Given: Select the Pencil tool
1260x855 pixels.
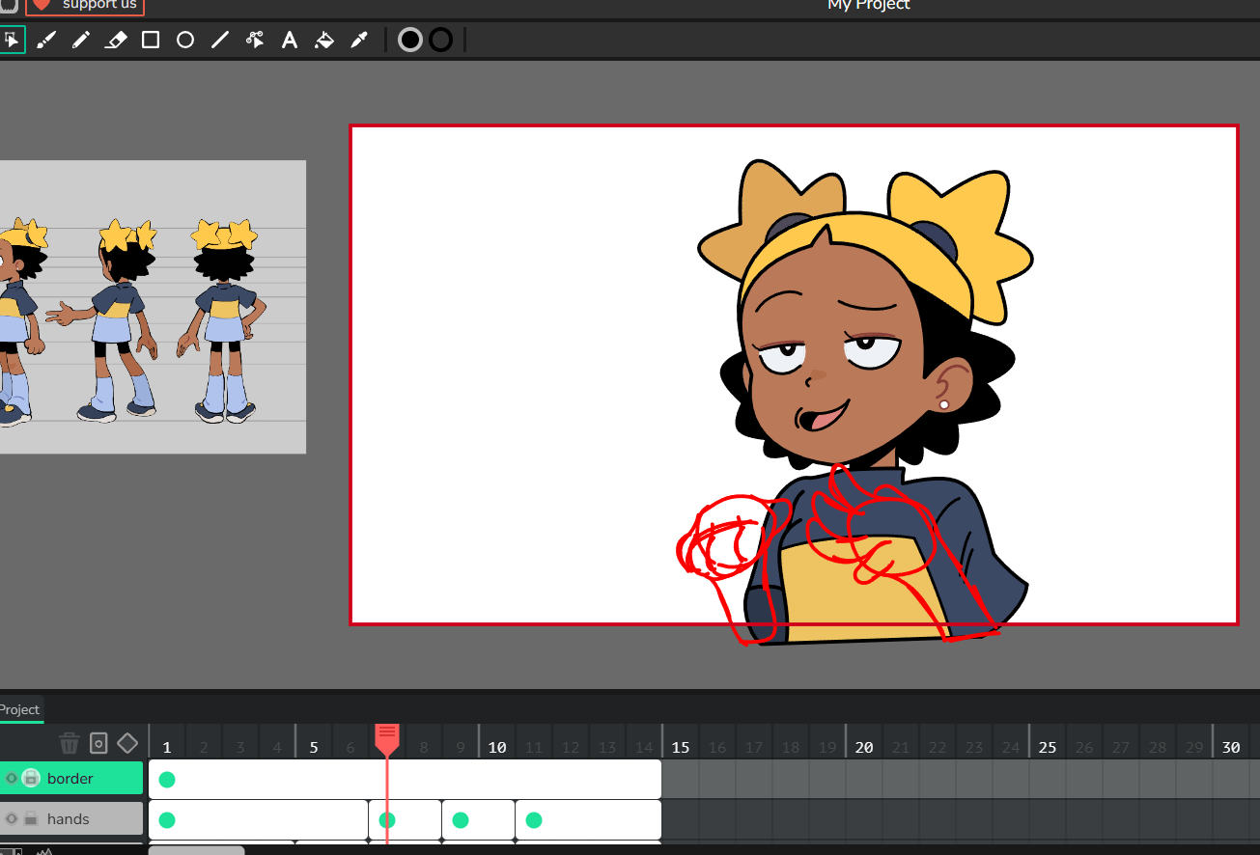Looking at the screenshot, I should (x=81, y=40).
